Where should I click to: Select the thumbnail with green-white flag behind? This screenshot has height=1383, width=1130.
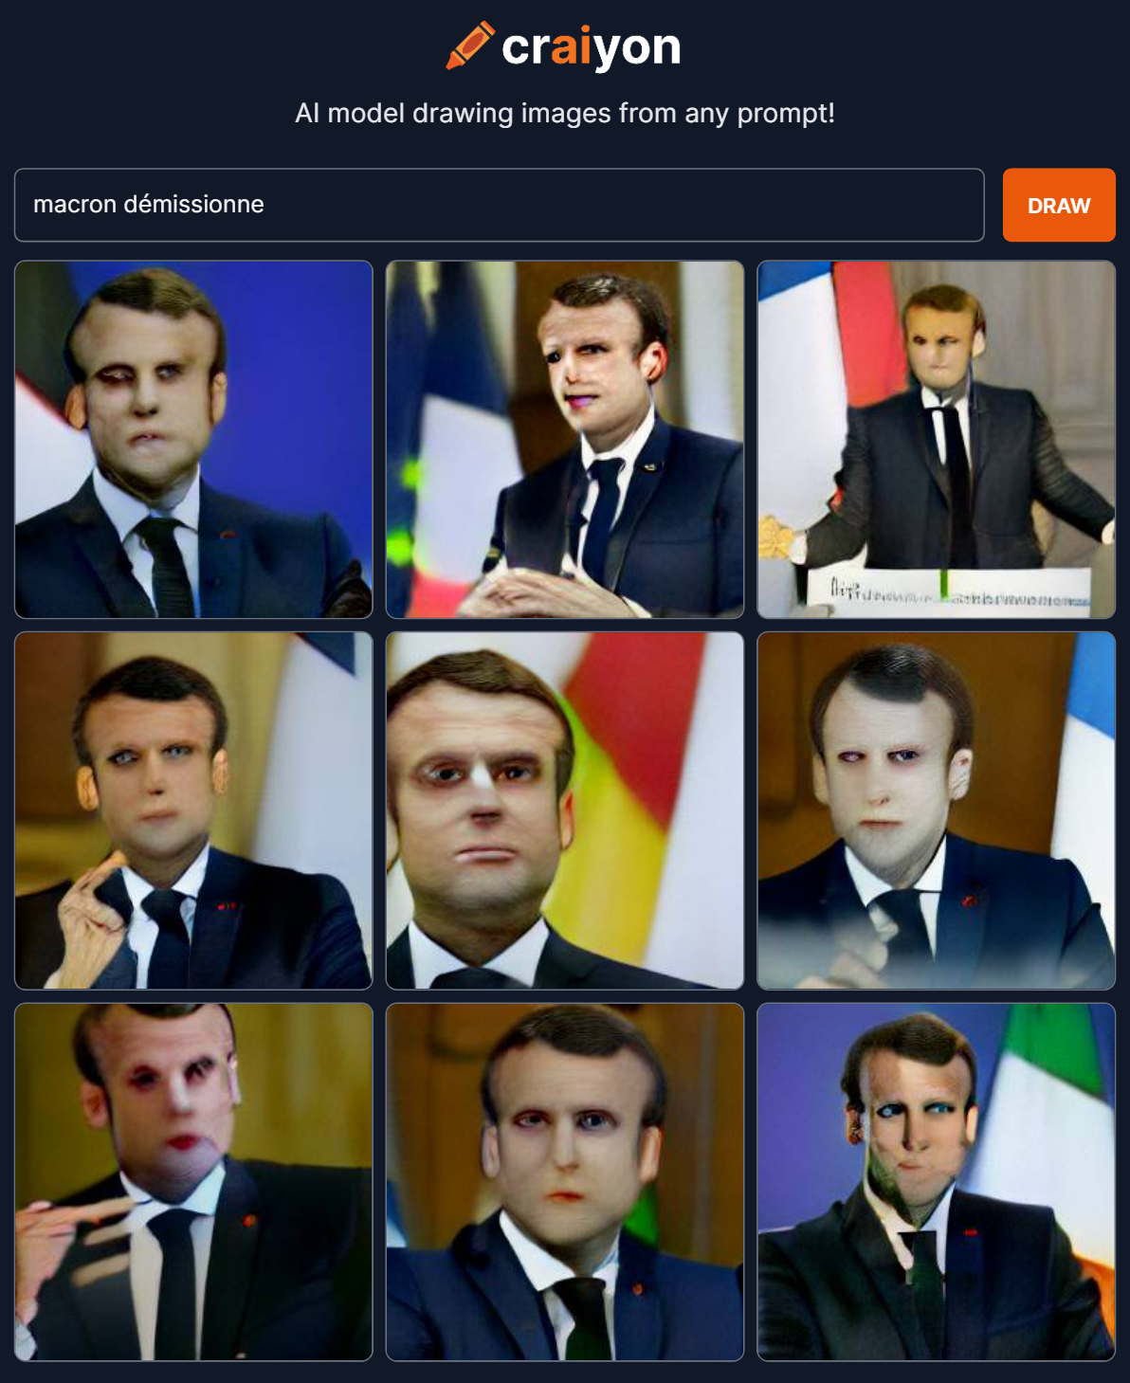[936, 1182]
